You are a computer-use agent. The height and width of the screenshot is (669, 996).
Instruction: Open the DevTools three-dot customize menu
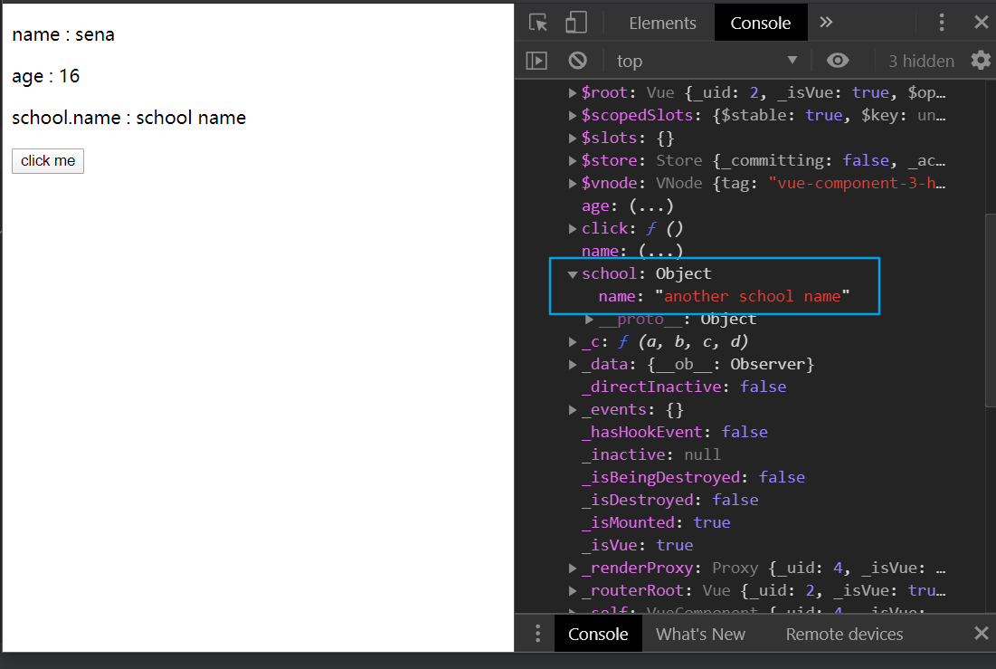pyautogui.click(x=942, y=23)
